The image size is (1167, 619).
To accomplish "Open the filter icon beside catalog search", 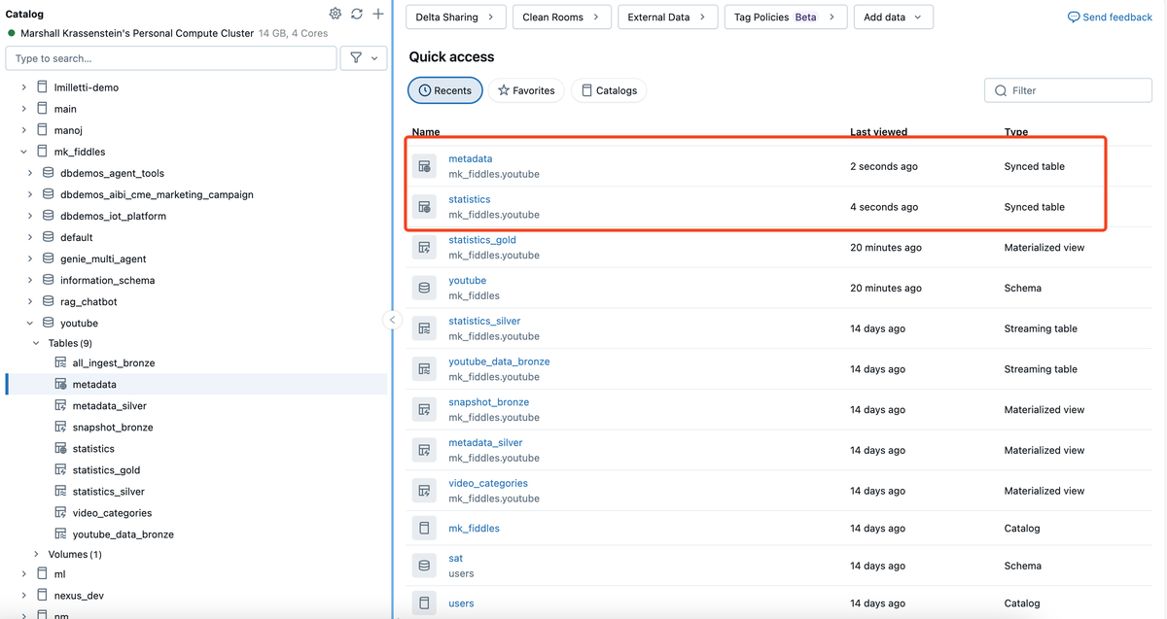I will point(364,58).
